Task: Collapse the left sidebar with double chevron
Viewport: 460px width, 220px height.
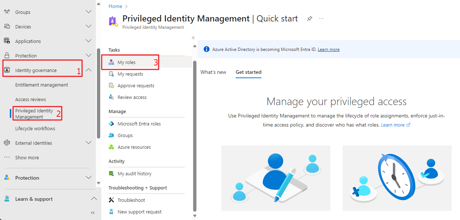Action: (93, 213)
